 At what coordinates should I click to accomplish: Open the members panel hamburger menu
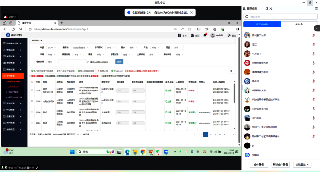pyautogui.click(x=316, y=9)
